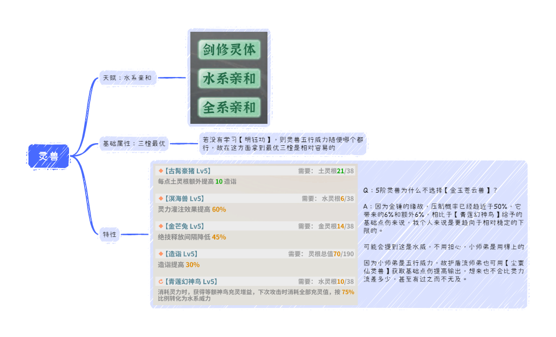
Task: Click the requirement 水灵根10/38
Action: tap(336, 282)
